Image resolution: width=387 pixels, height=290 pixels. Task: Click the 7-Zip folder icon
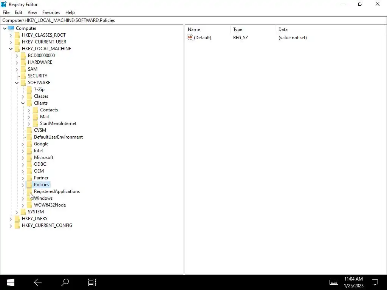point(29,89)
